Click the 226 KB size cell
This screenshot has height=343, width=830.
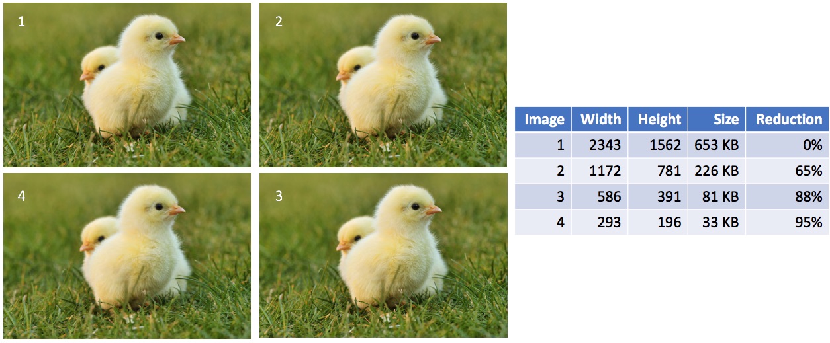pyautogui.click(x=717, y=171)
